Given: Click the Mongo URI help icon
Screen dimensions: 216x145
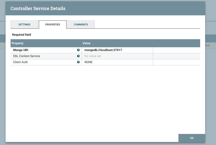Looking at the screenshot, I should click(x=78, y=50).
